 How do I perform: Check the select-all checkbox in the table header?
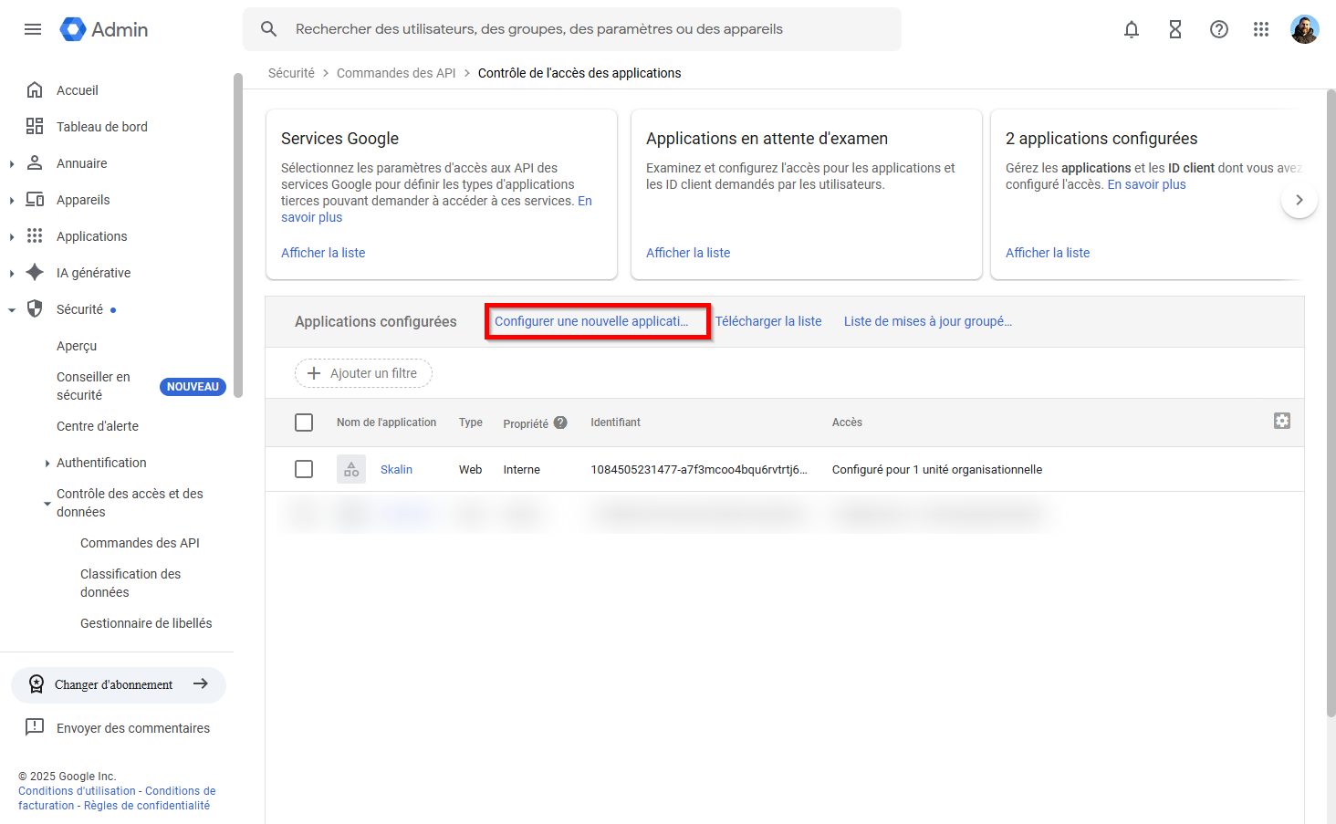(x=304, y=422)
